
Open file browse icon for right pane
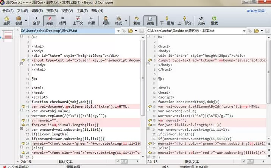point(257,31)
